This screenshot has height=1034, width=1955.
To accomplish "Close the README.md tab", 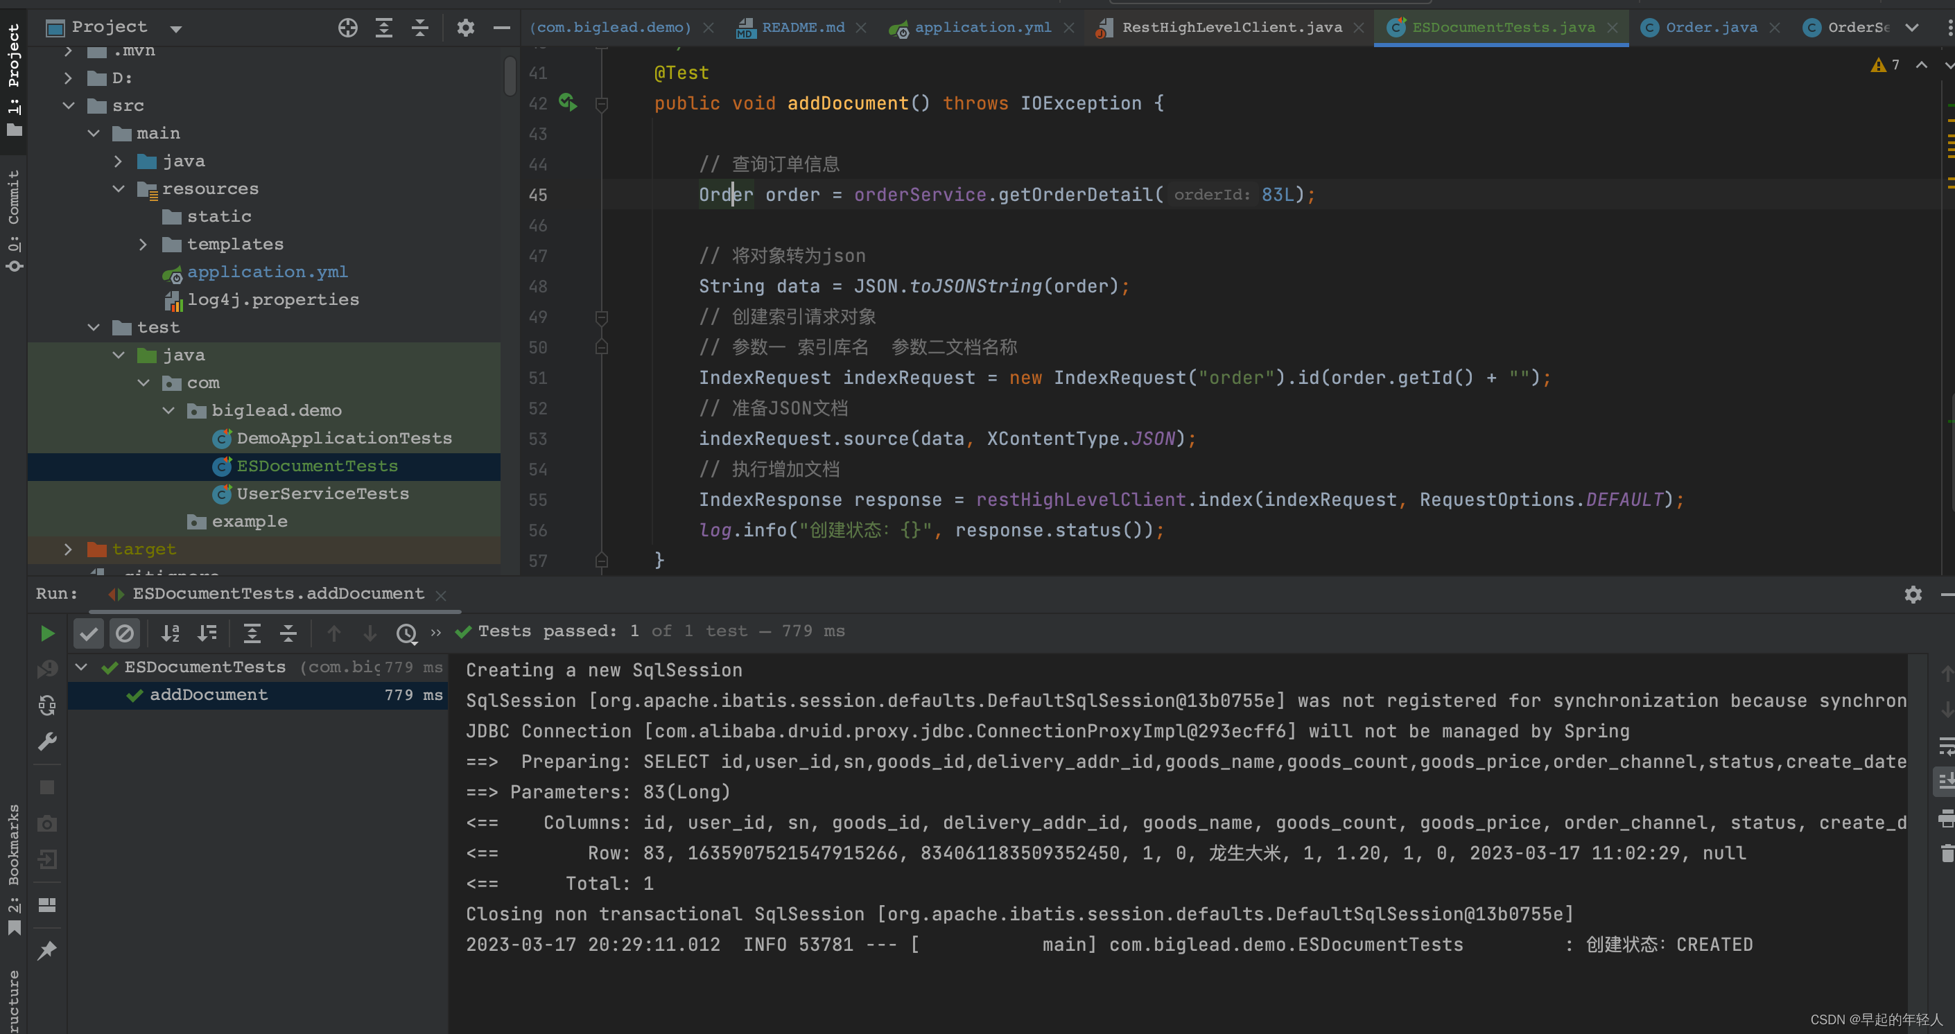I will click(x=862, y=28).
